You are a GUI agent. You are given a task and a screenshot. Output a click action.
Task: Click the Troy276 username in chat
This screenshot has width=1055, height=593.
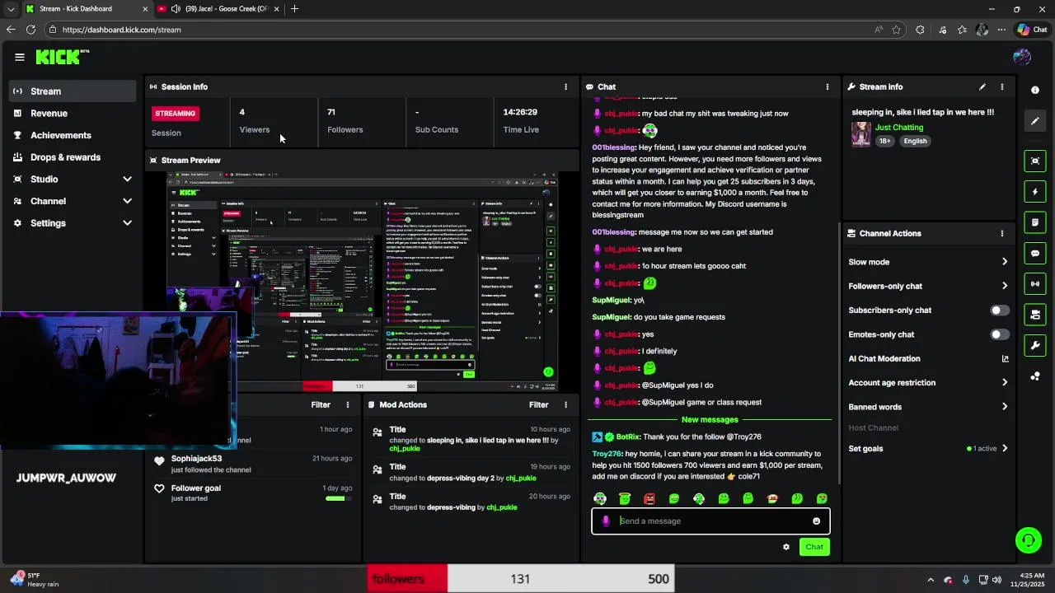pyautogui.click(x=607, y=454)
